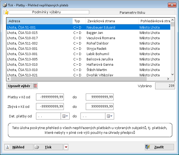Click the Upravit výběr button
The width and height of the screenshot is (179, 155).
(19, 86)
